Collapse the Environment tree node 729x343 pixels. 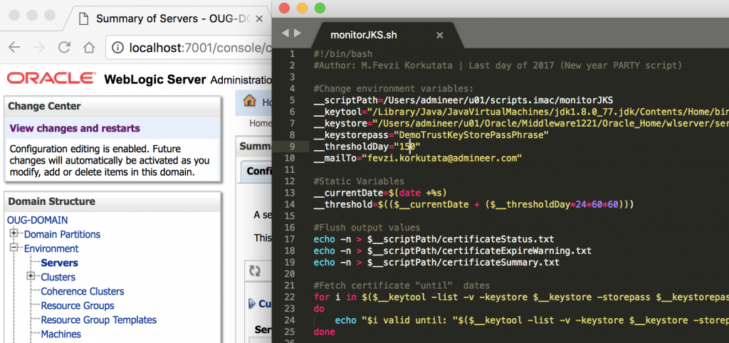tap(14, 248)
